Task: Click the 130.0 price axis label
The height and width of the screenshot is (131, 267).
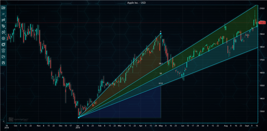Action: 262,111
